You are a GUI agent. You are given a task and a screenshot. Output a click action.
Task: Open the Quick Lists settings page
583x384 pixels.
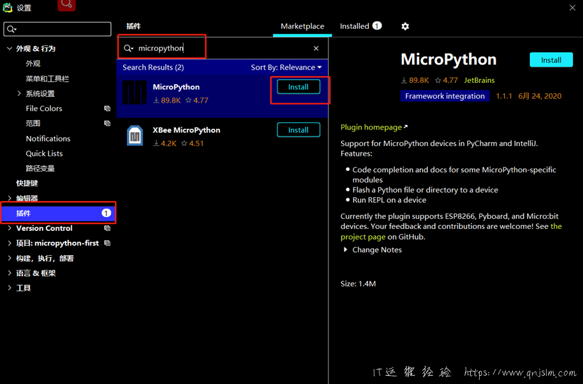click(x=44, y=154)
